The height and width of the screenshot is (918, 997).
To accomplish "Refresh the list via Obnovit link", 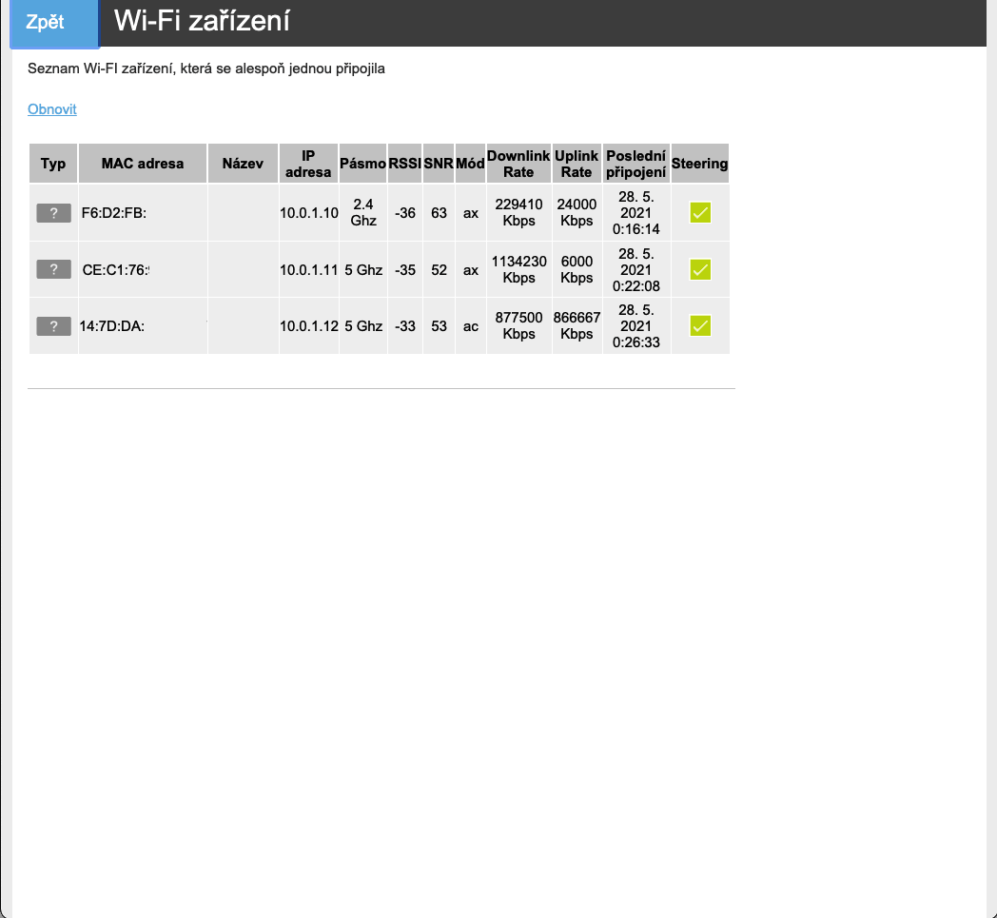I will coord(52,109).
